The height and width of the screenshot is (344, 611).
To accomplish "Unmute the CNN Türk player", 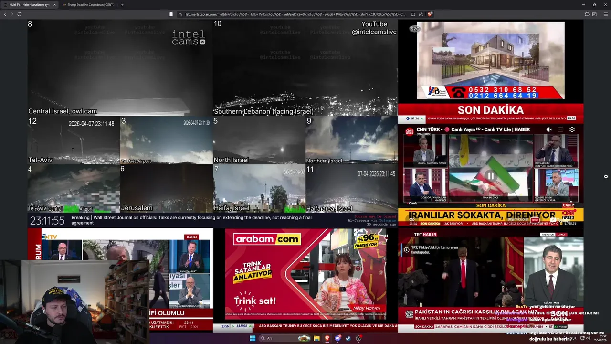I will click(549, 129).
